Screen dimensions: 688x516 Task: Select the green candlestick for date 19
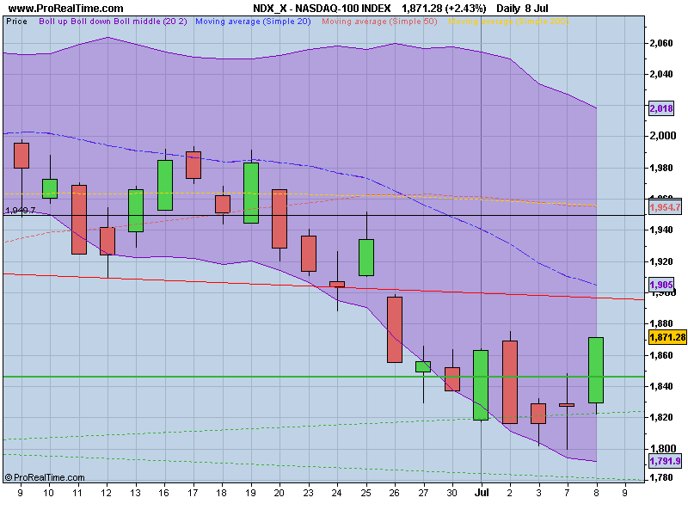[251, 193]
